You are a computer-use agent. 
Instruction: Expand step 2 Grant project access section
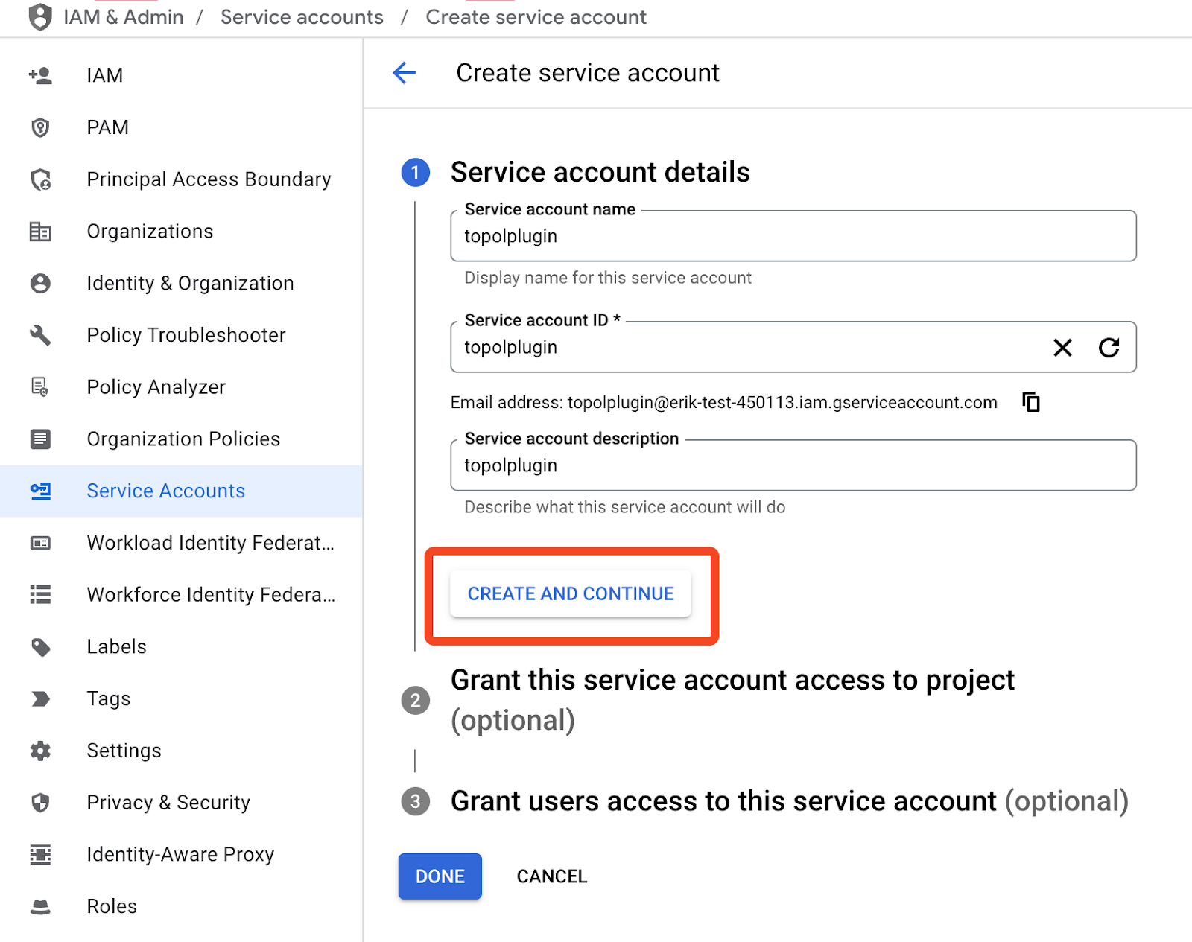[732, 700]
